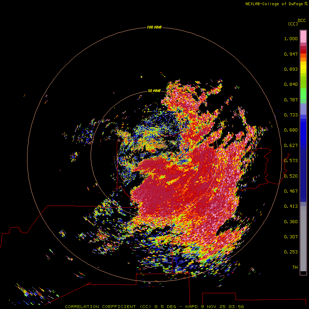Click the 100 NMI range ring label
This screenshot has width=309, height=309.
[154, 27]
